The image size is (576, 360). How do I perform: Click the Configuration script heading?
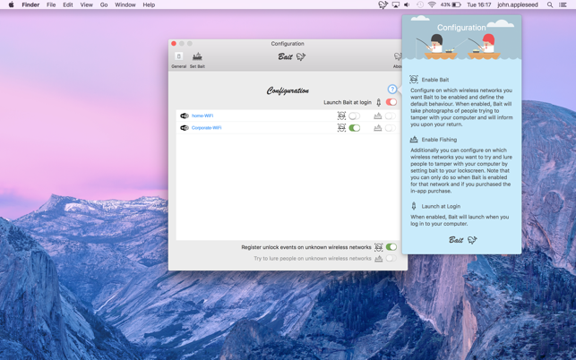tap(288, 90)
